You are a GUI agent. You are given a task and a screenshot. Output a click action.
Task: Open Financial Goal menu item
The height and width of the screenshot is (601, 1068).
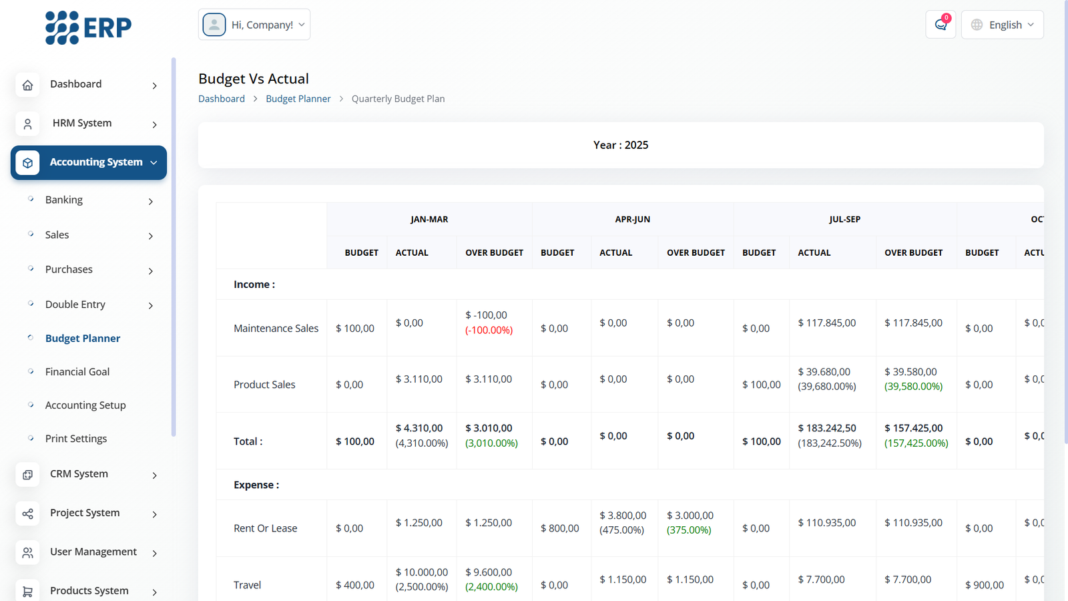tap(77, 372)
